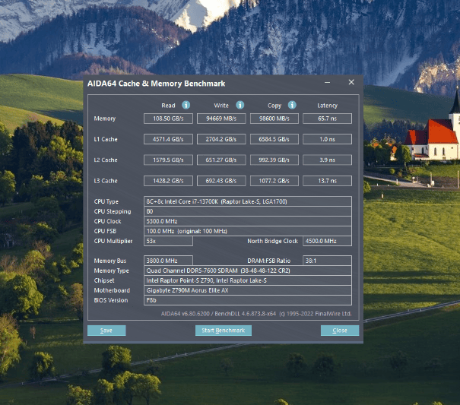Click the info icon next to Read
This screenshot has width=460, height=405.
click(186, 105)
